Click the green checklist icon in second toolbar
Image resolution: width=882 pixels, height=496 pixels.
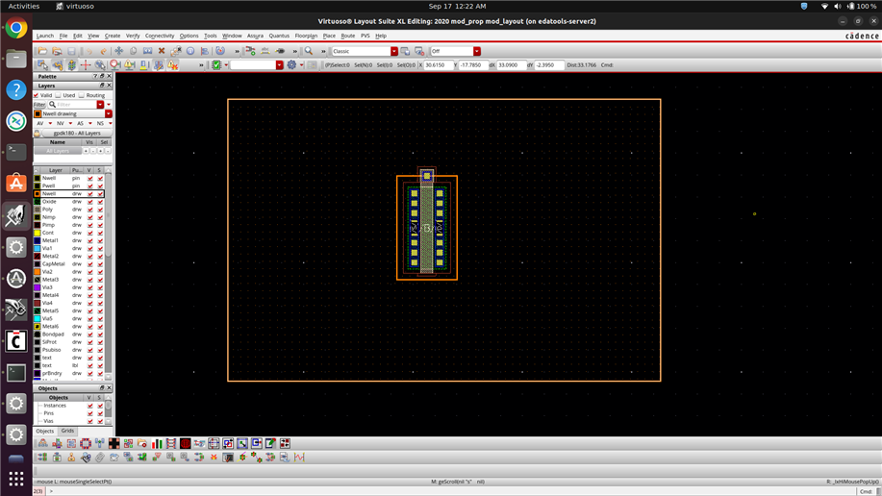pyautogui.click(x=216, y=65)
